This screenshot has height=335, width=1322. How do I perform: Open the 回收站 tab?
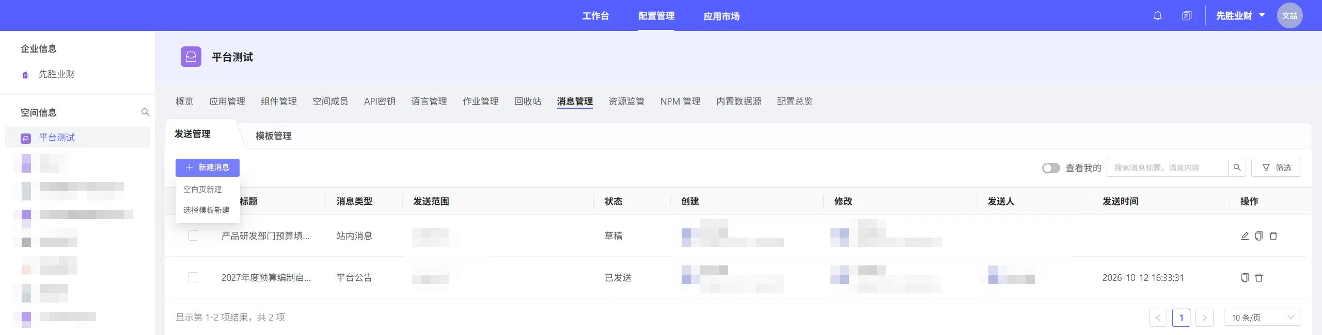click(528, 102)
